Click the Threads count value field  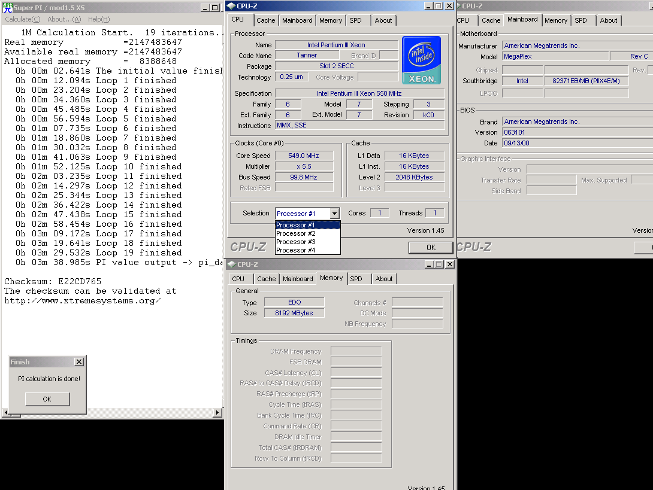435,213
